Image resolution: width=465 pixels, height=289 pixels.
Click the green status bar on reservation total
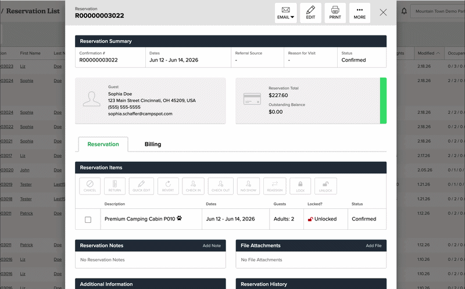383,101
